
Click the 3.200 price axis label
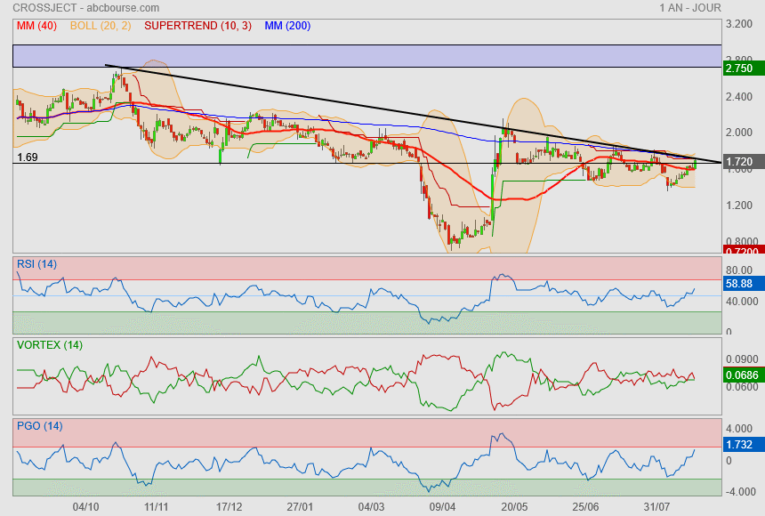[739, 24]
